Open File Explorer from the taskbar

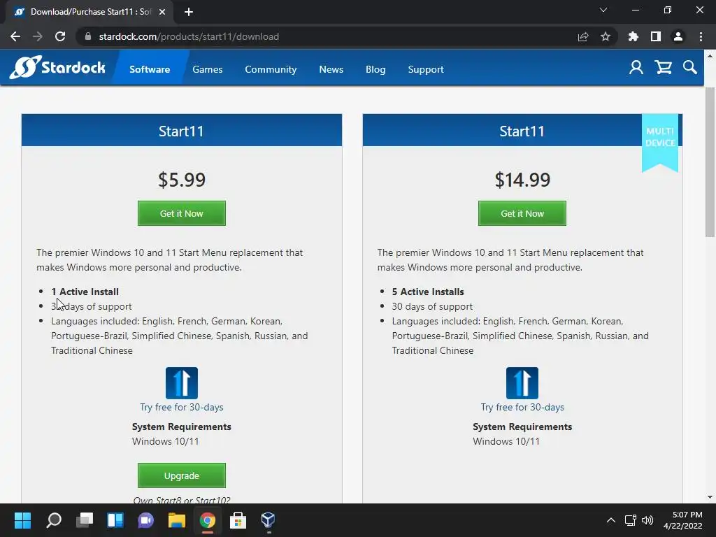coord(177,520)
